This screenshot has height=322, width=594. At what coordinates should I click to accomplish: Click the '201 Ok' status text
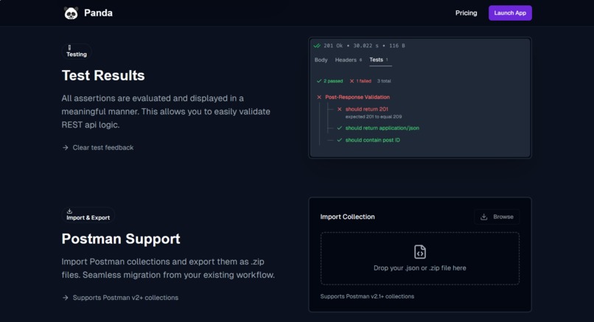pos(333,46)
